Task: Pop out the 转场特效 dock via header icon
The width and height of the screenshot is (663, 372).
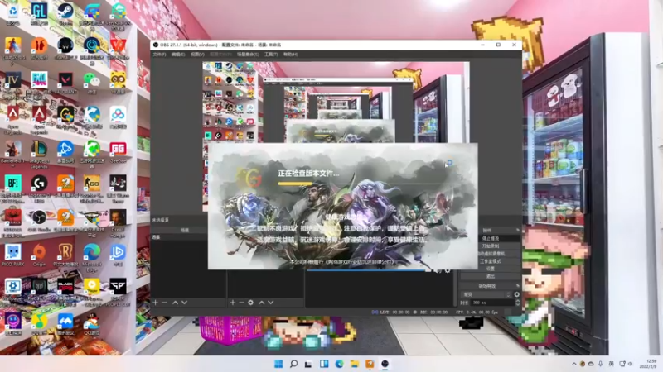Action: 517,286
